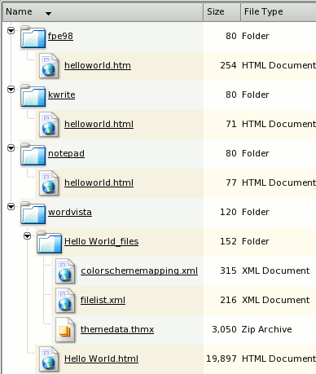The image size is (316, 374).
Task: Click the filelist.xml file icon
Action: coord(65,301)
